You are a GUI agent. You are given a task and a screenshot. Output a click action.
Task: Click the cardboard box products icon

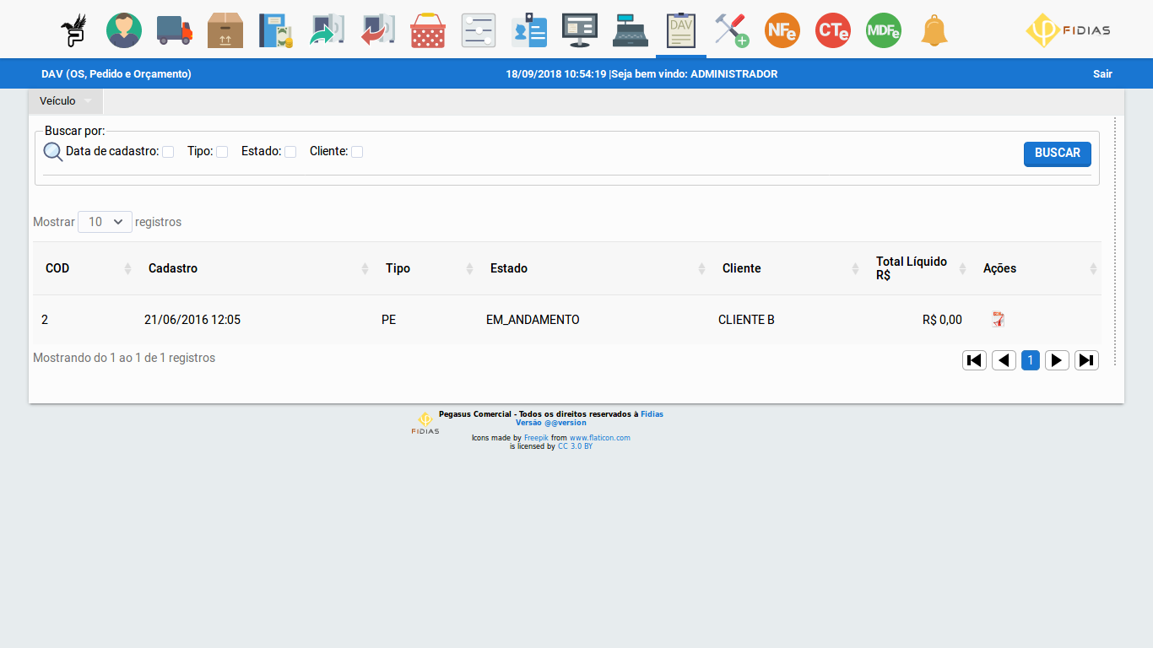[x=225, y=30]
